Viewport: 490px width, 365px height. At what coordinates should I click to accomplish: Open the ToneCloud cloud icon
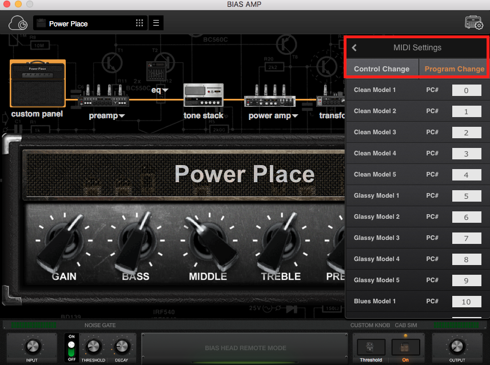18,23
